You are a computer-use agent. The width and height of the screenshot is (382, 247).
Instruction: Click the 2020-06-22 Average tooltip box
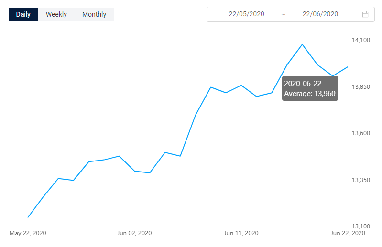coord(310,88)
